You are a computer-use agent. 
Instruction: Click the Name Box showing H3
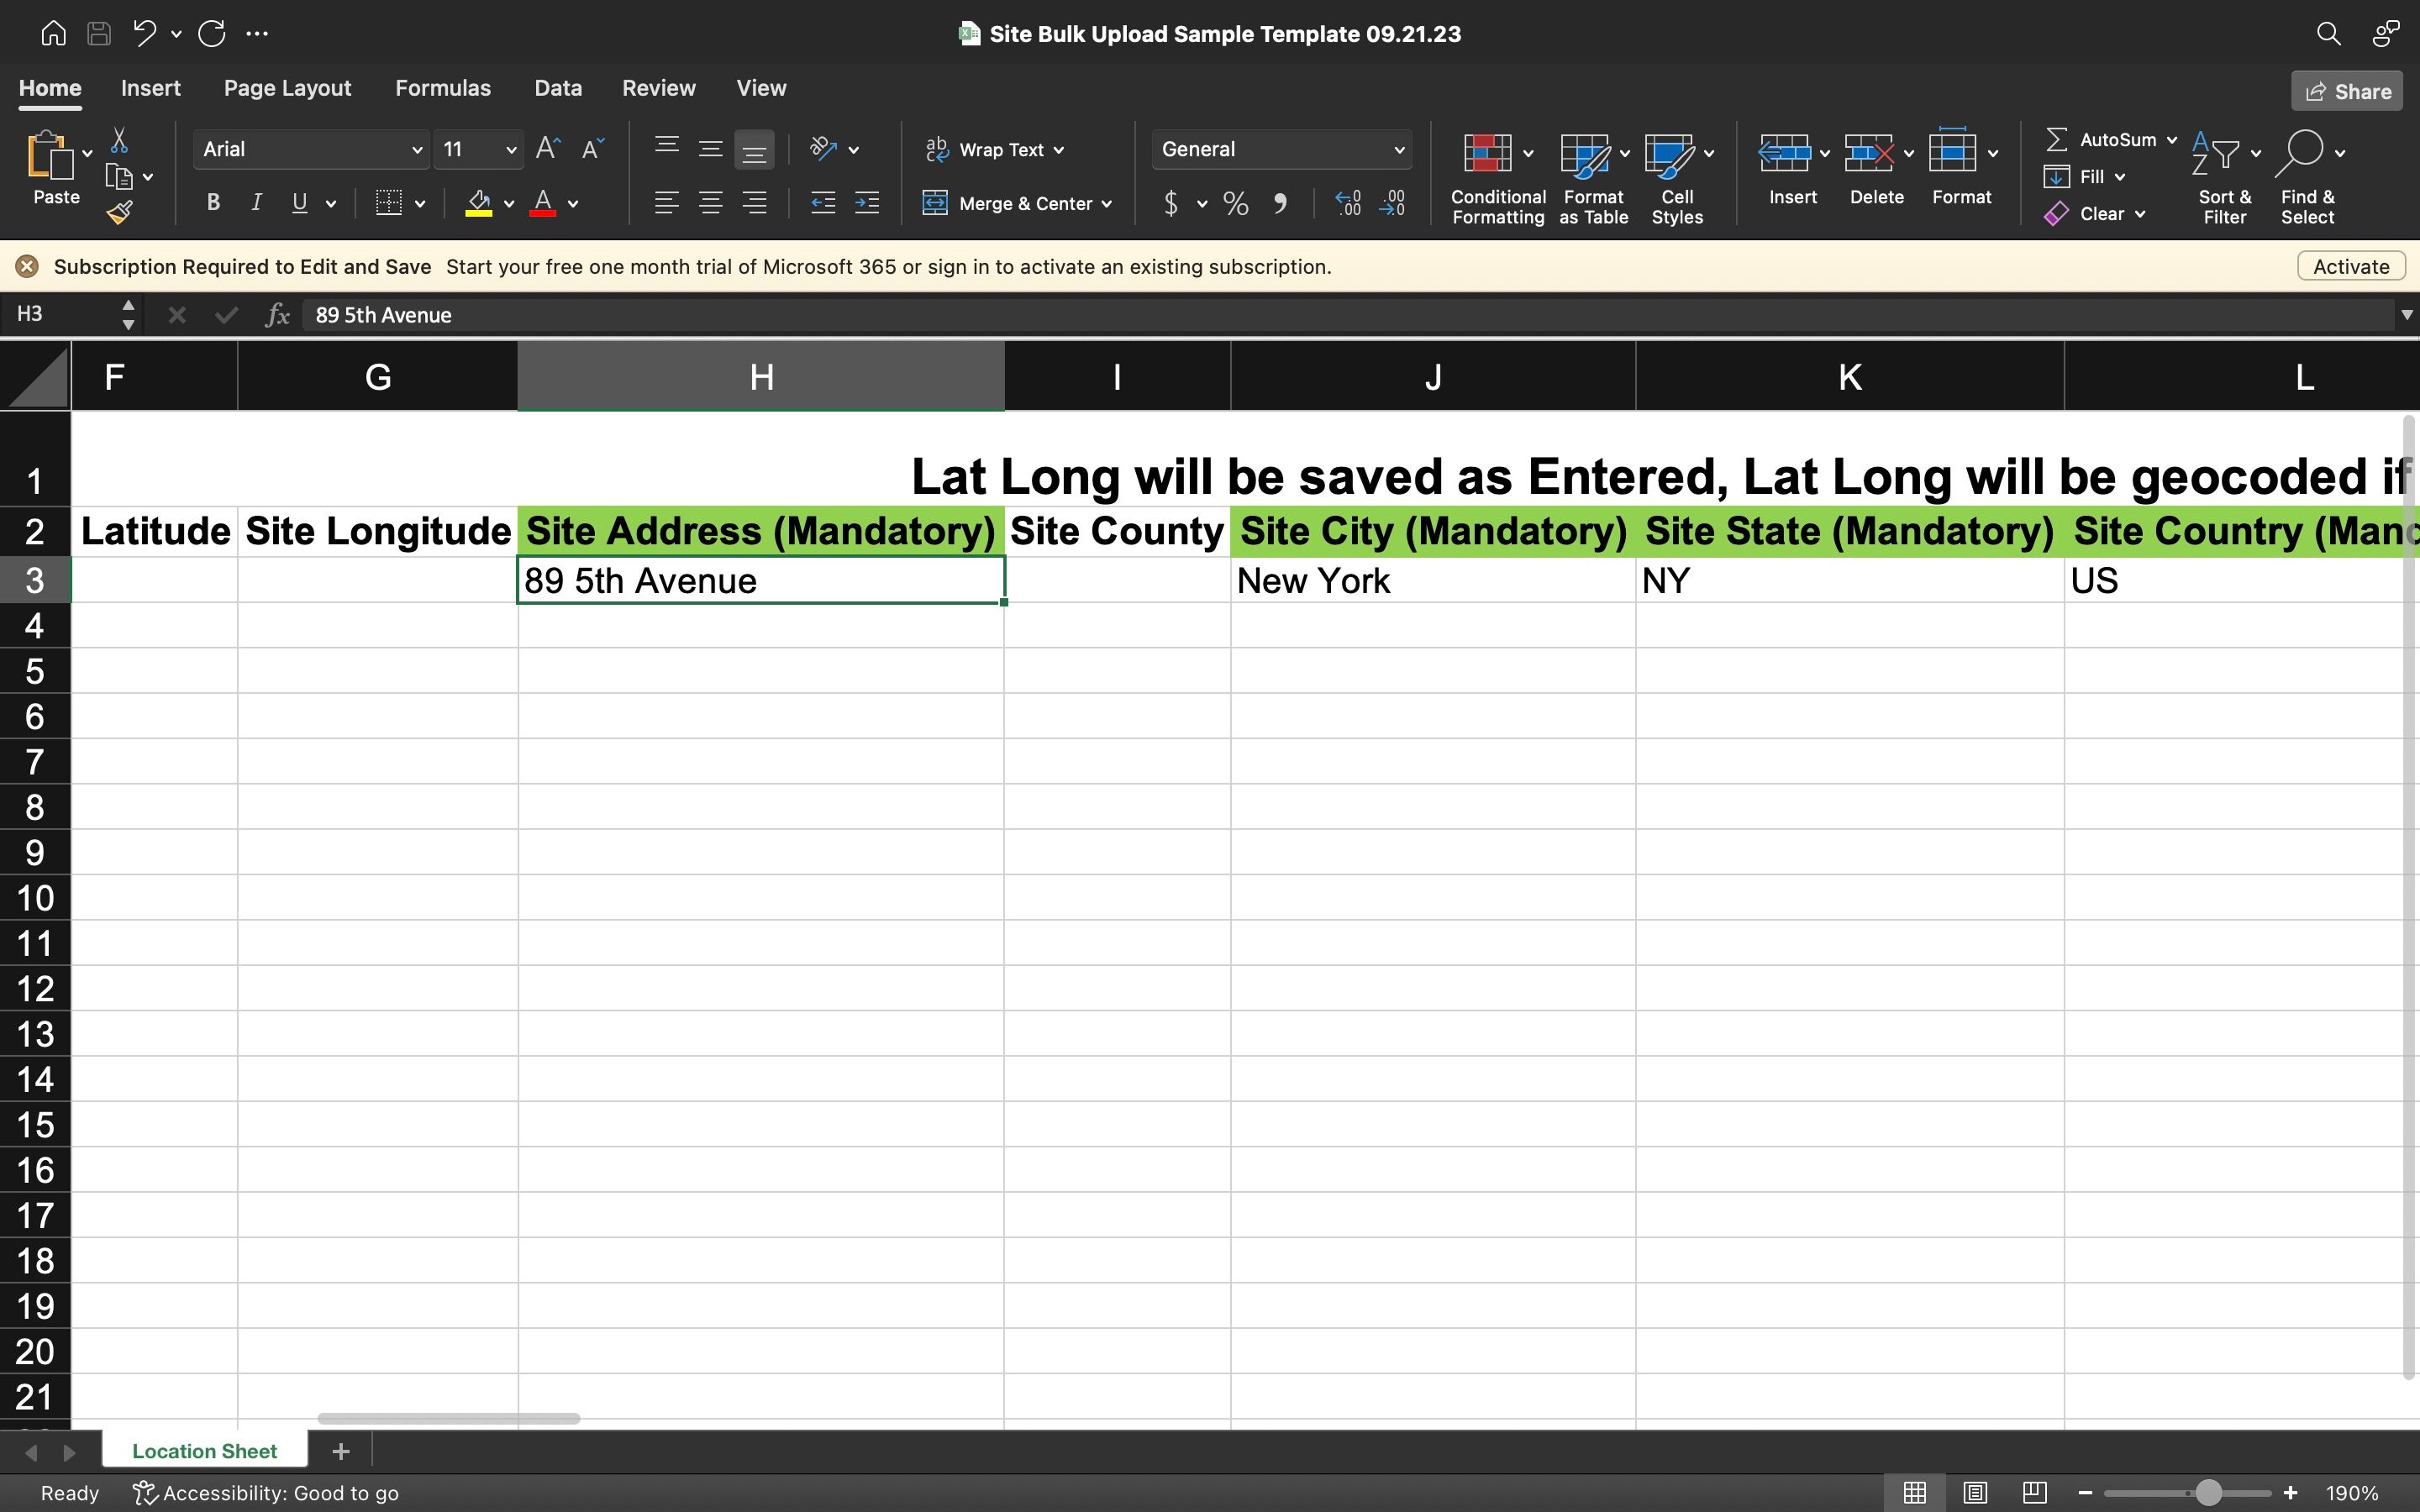60,315
